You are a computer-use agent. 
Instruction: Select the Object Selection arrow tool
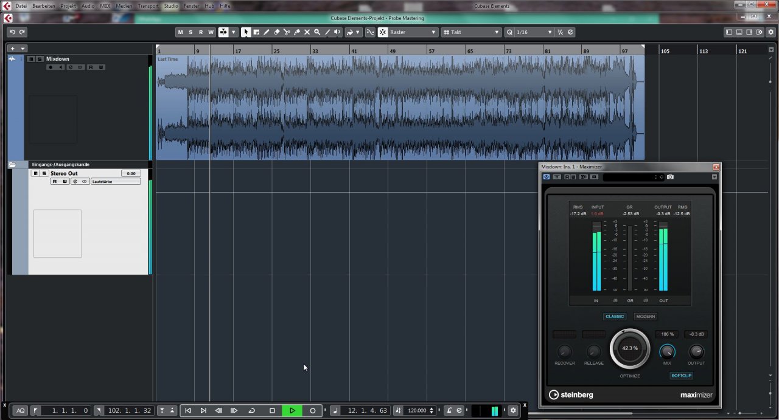pyautogui.click(x=246, y=32)
